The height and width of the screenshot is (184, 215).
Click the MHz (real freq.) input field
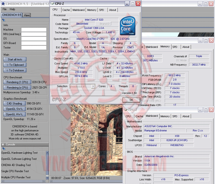tap(34, 34)
